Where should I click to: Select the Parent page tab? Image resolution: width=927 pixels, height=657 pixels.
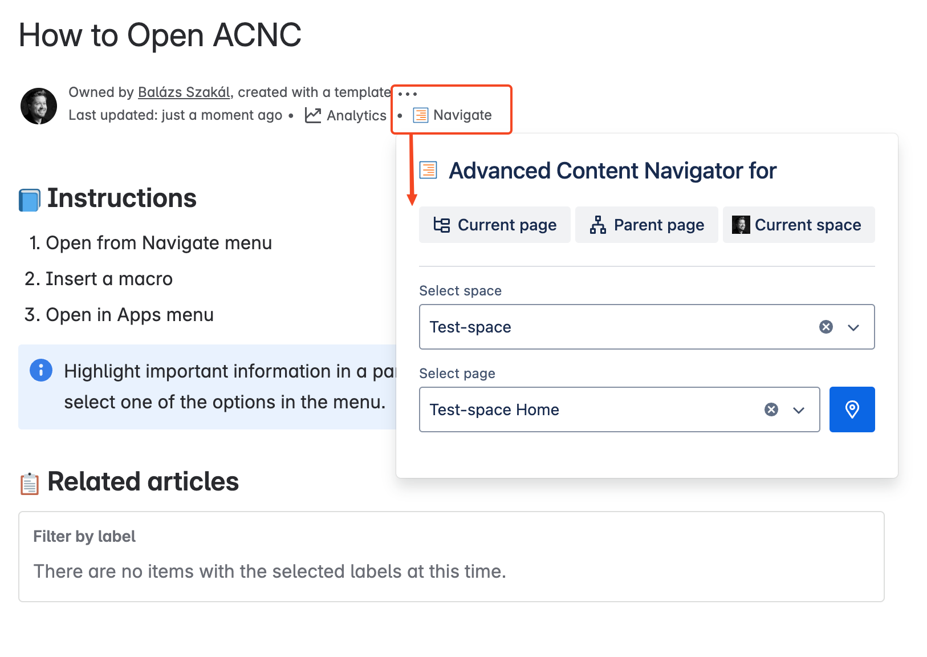(647, 225)
